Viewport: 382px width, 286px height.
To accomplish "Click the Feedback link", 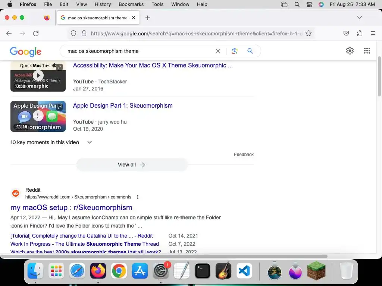I will click(244, 155).
